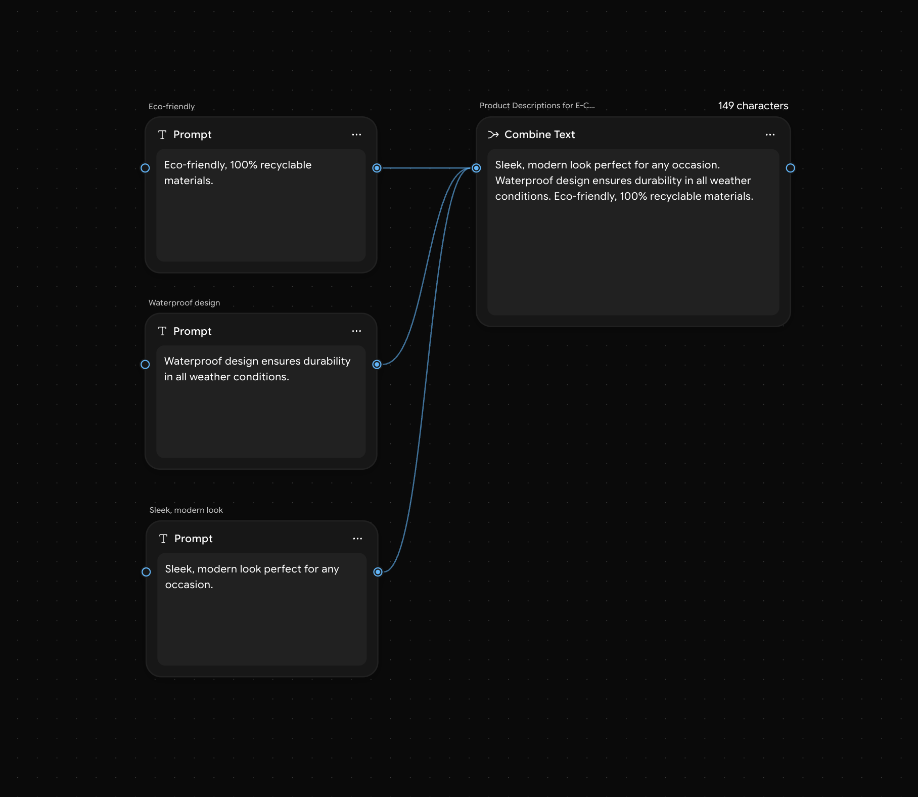The height and width of the screenshot is (797, 918).
Task: Select the 'Waterproof design' node title label
Action: click(x=184, y=303)
